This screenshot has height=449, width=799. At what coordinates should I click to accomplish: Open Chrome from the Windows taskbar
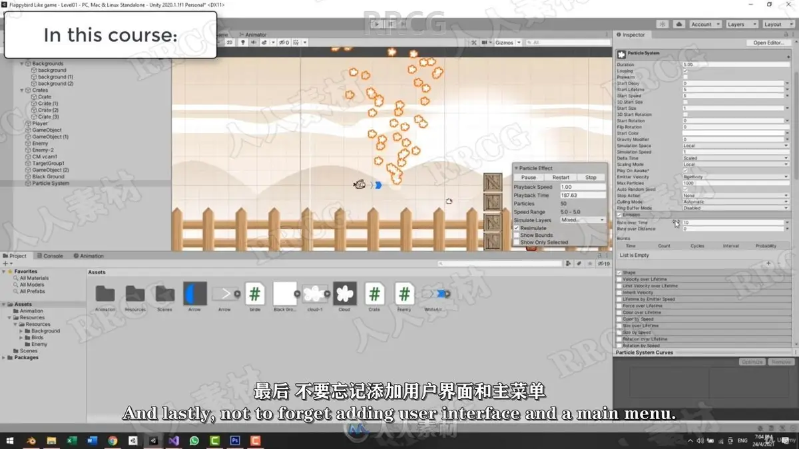(113, 440)
